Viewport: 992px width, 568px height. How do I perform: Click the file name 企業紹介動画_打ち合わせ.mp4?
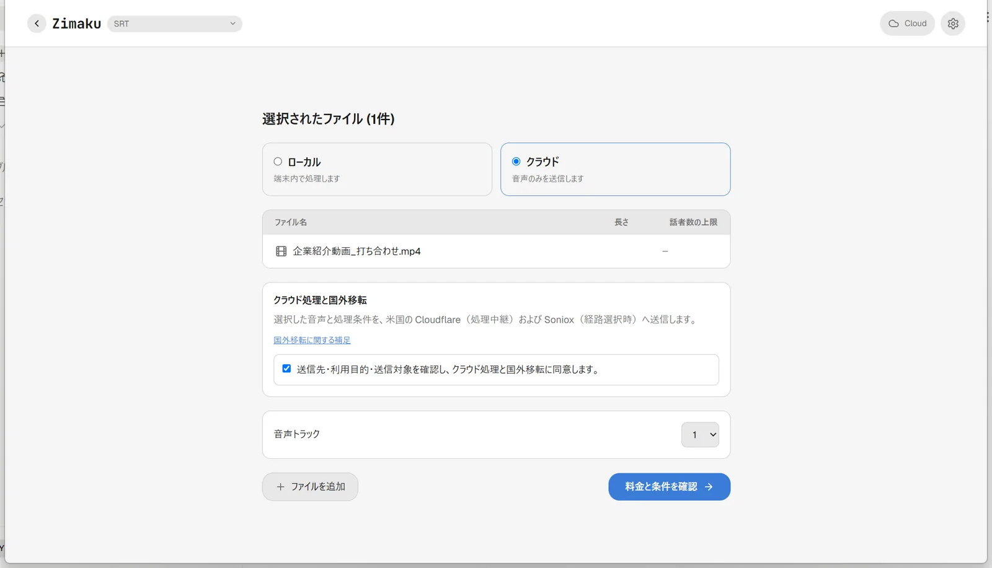[x=356, y=251]
